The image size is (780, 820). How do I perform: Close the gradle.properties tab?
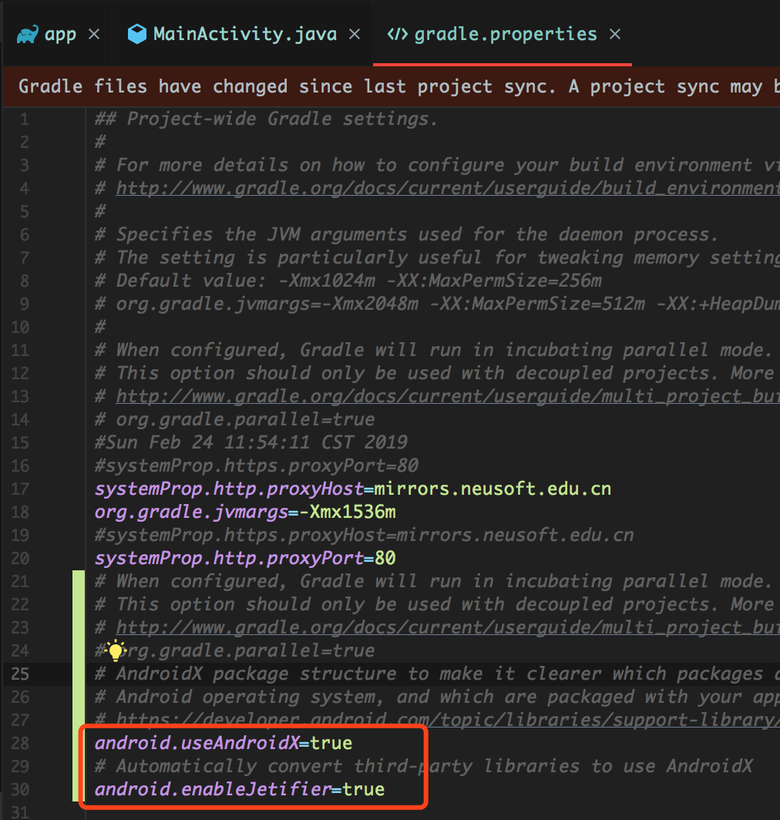615,33
